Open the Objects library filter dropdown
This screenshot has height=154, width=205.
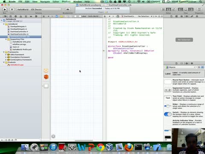[x=180, y=67]
